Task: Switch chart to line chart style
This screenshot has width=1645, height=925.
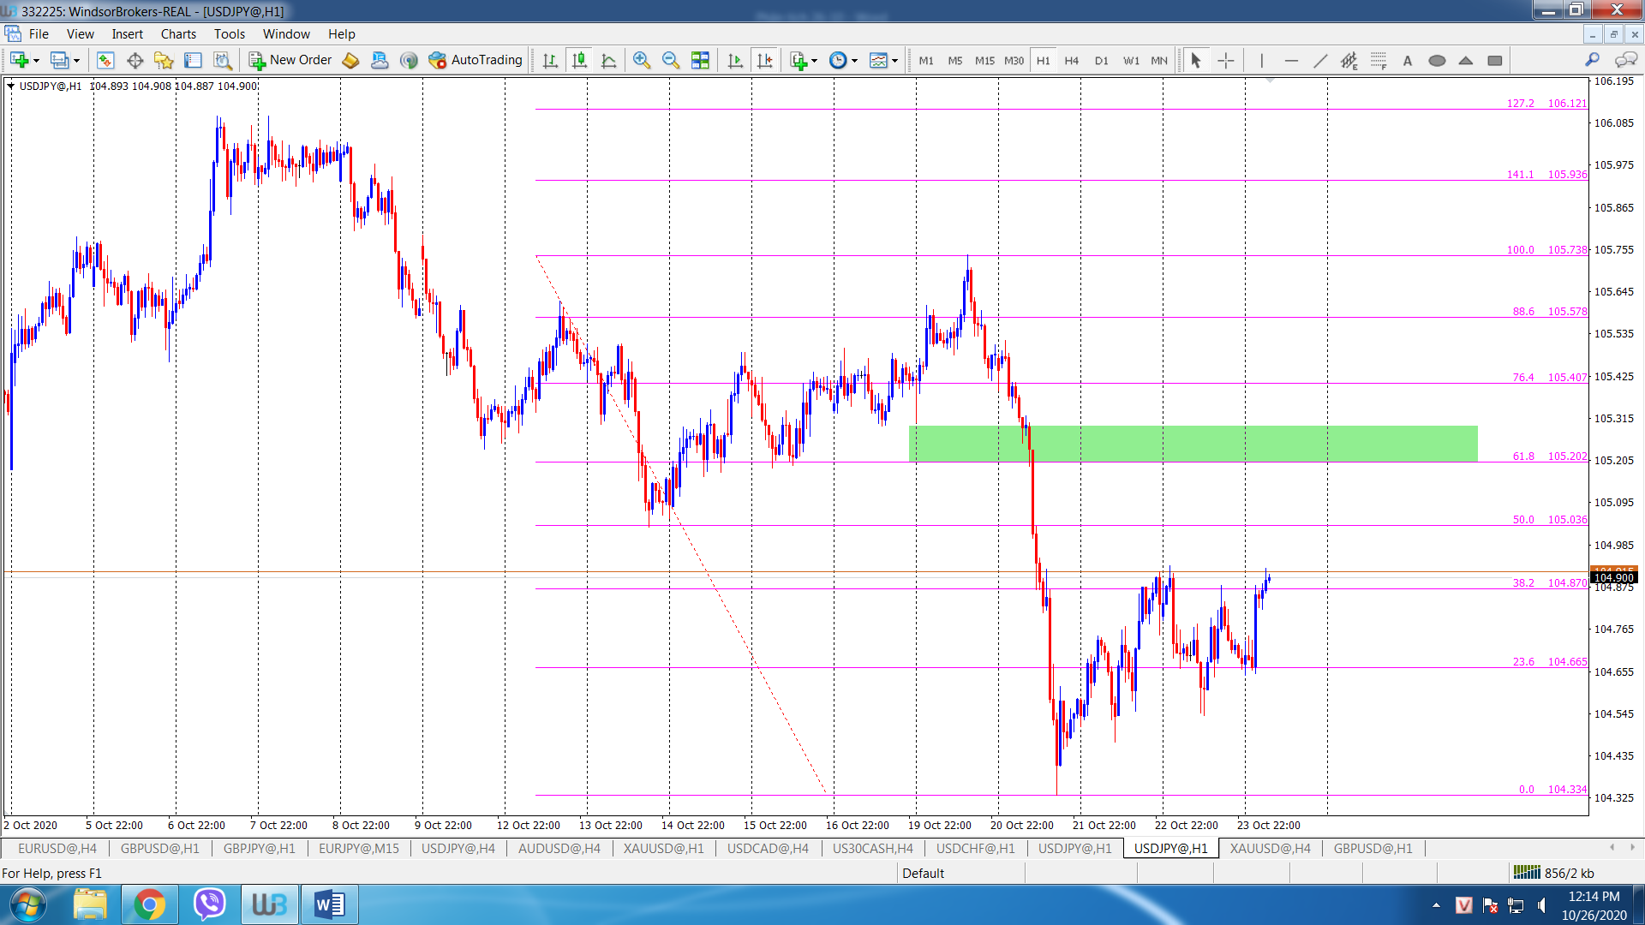Action: (609, 60)
